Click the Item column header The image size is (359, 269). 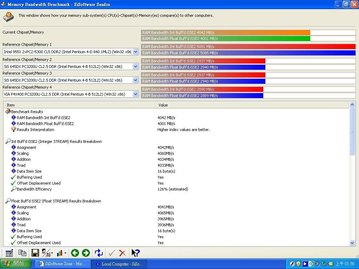click(x=79, y=105)
